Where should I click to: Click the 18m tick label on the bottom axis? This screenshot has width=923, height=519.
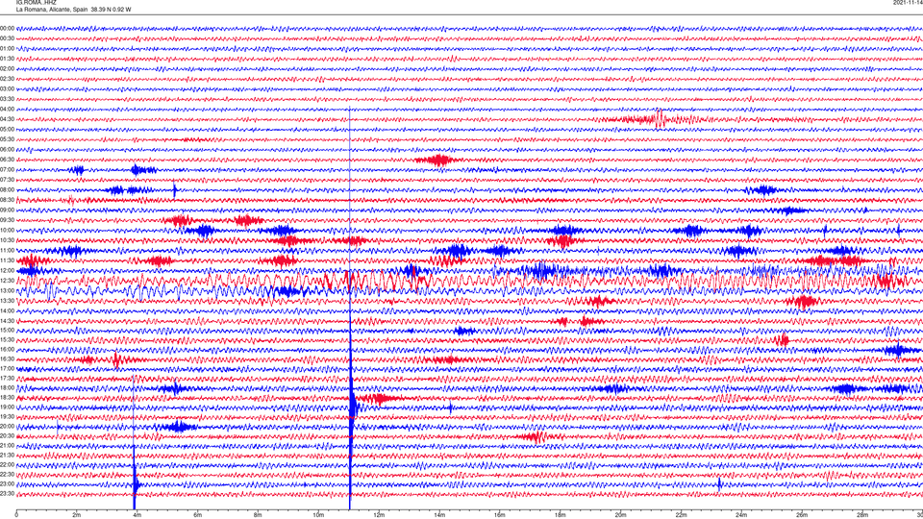tap(560, 515)
